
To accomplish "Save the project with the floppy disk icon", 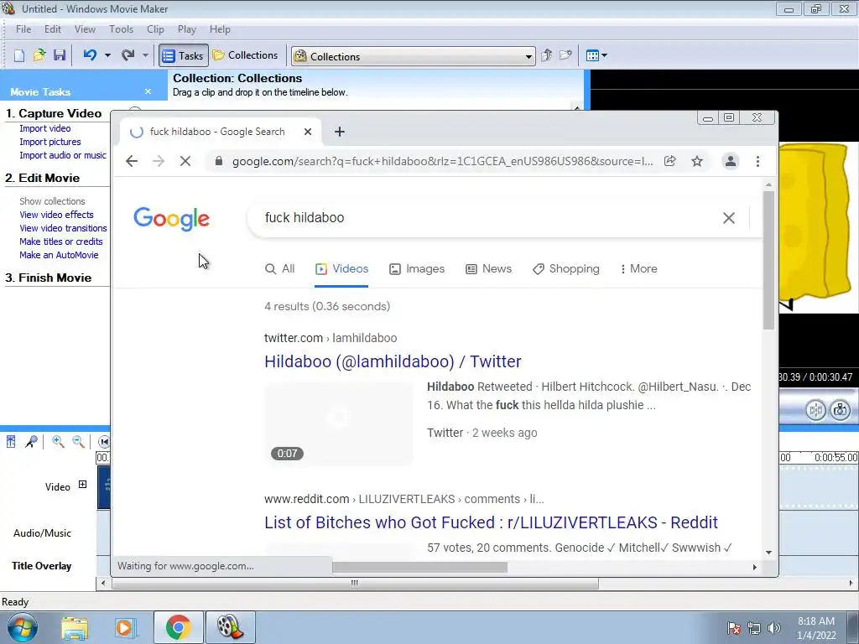I will click(60, 55).
